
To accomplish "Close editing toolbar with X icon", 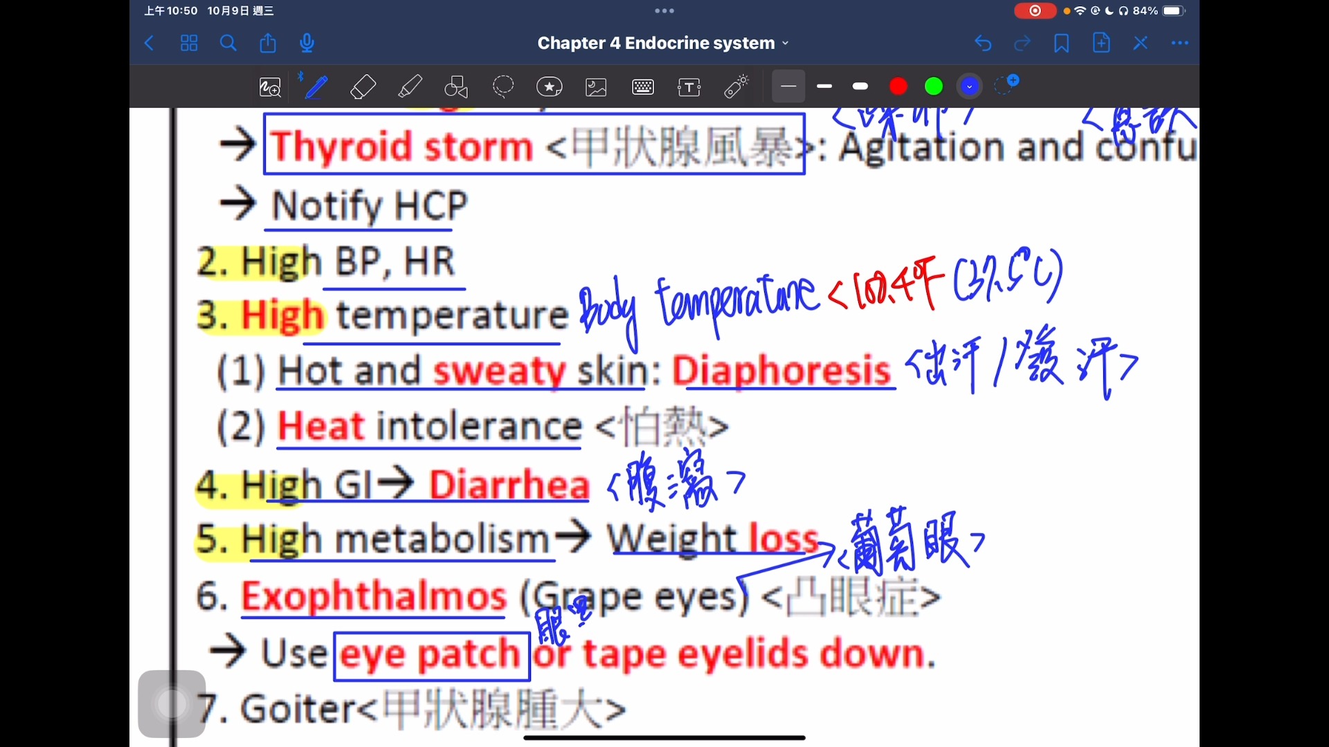I will [1141, 44].
